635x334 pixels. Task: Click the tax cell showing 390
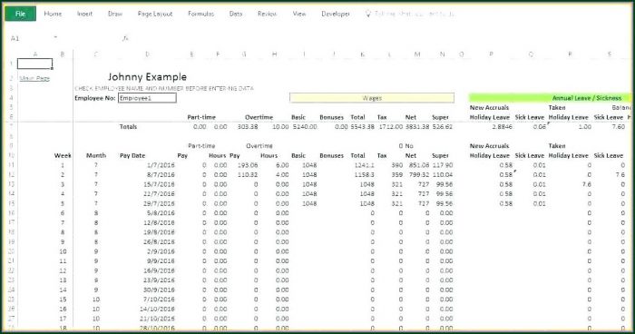click(x=397, y=165)
